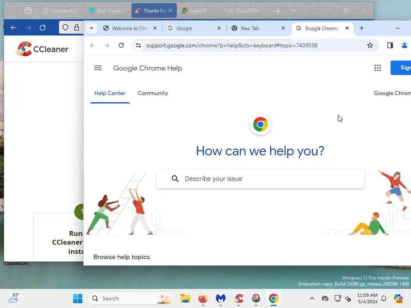Reload the Firefox CCleaner page
Image resolution: width=411 pixels, height=308 pixels.
43,27
